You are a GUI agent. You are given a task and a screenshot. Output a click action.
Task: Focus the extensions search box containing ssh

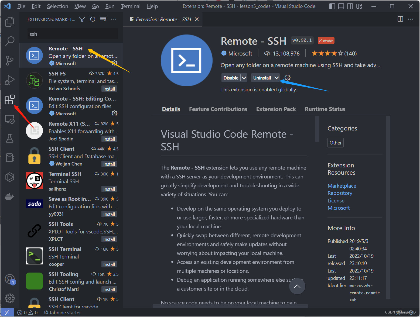click(x=73, y=34)
